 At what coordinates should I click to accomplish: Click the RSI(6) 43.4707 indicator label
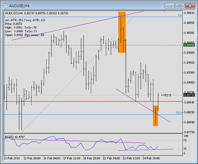click(15, 137)
